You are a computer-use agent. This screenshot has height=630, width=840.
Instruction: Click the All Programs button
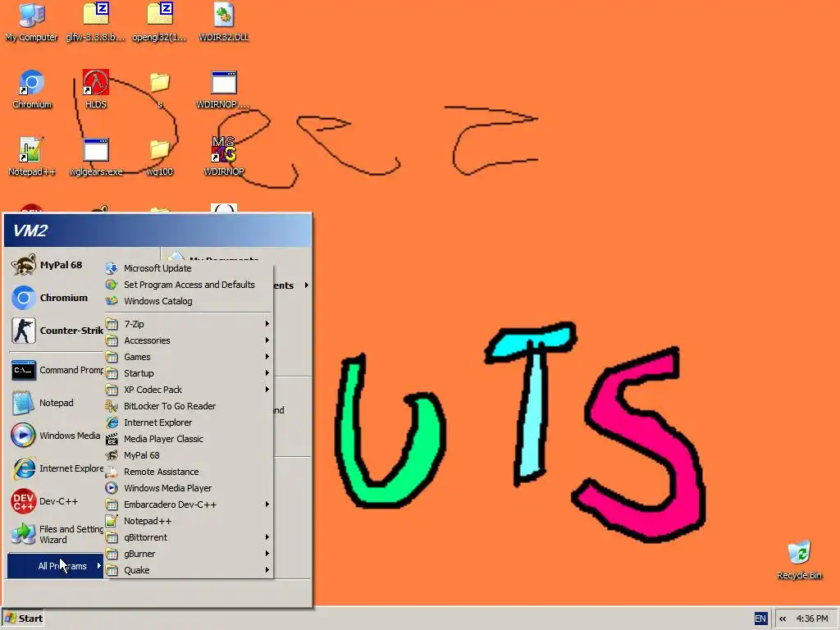56,566
